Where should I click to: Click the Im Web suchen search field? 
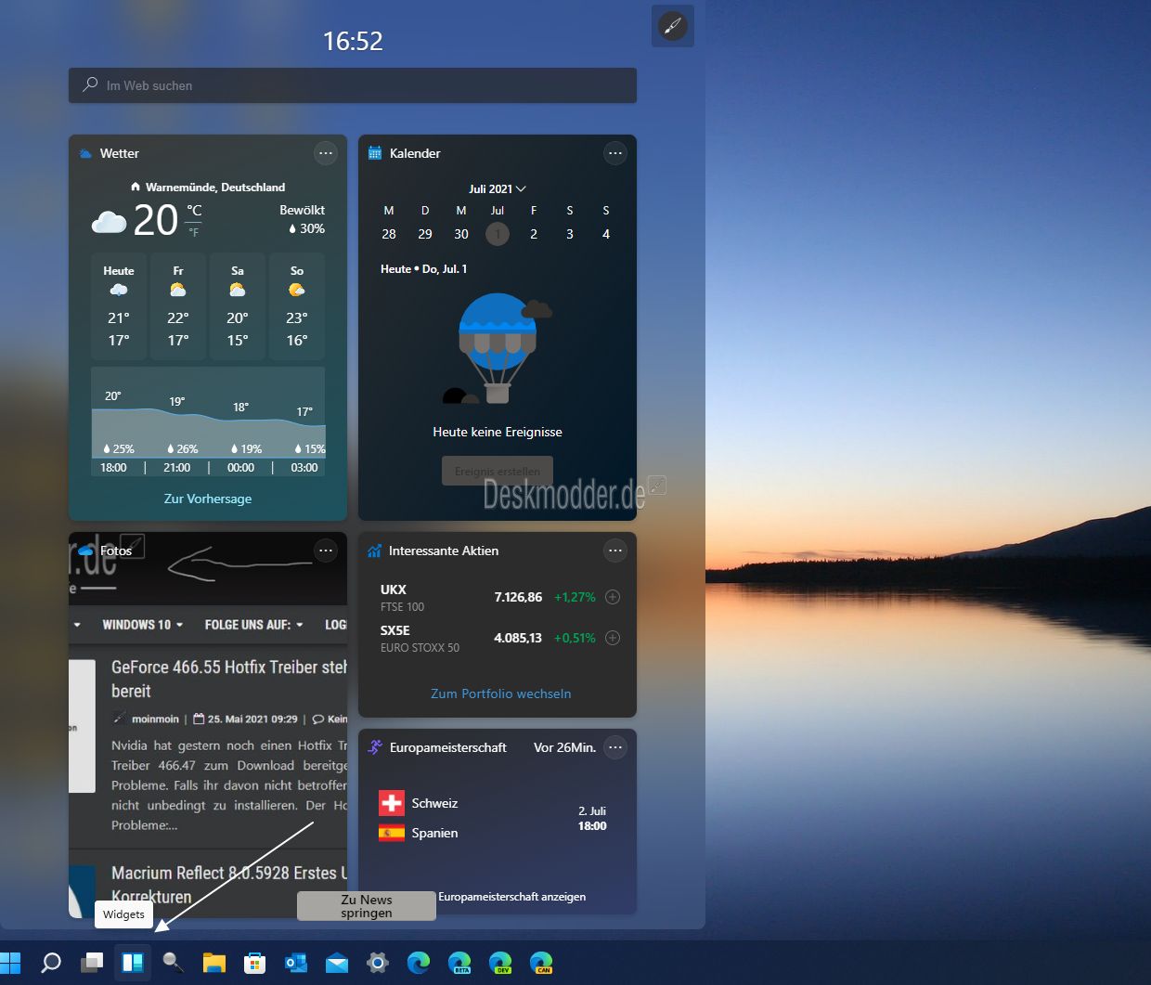pos(353,85)
